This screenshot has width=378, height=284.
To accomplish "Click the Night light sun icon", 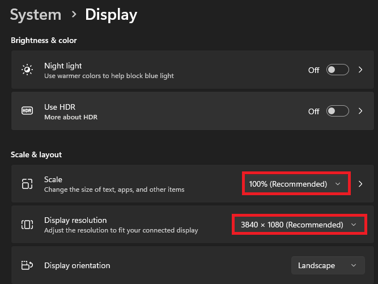I will coord(27,70).
